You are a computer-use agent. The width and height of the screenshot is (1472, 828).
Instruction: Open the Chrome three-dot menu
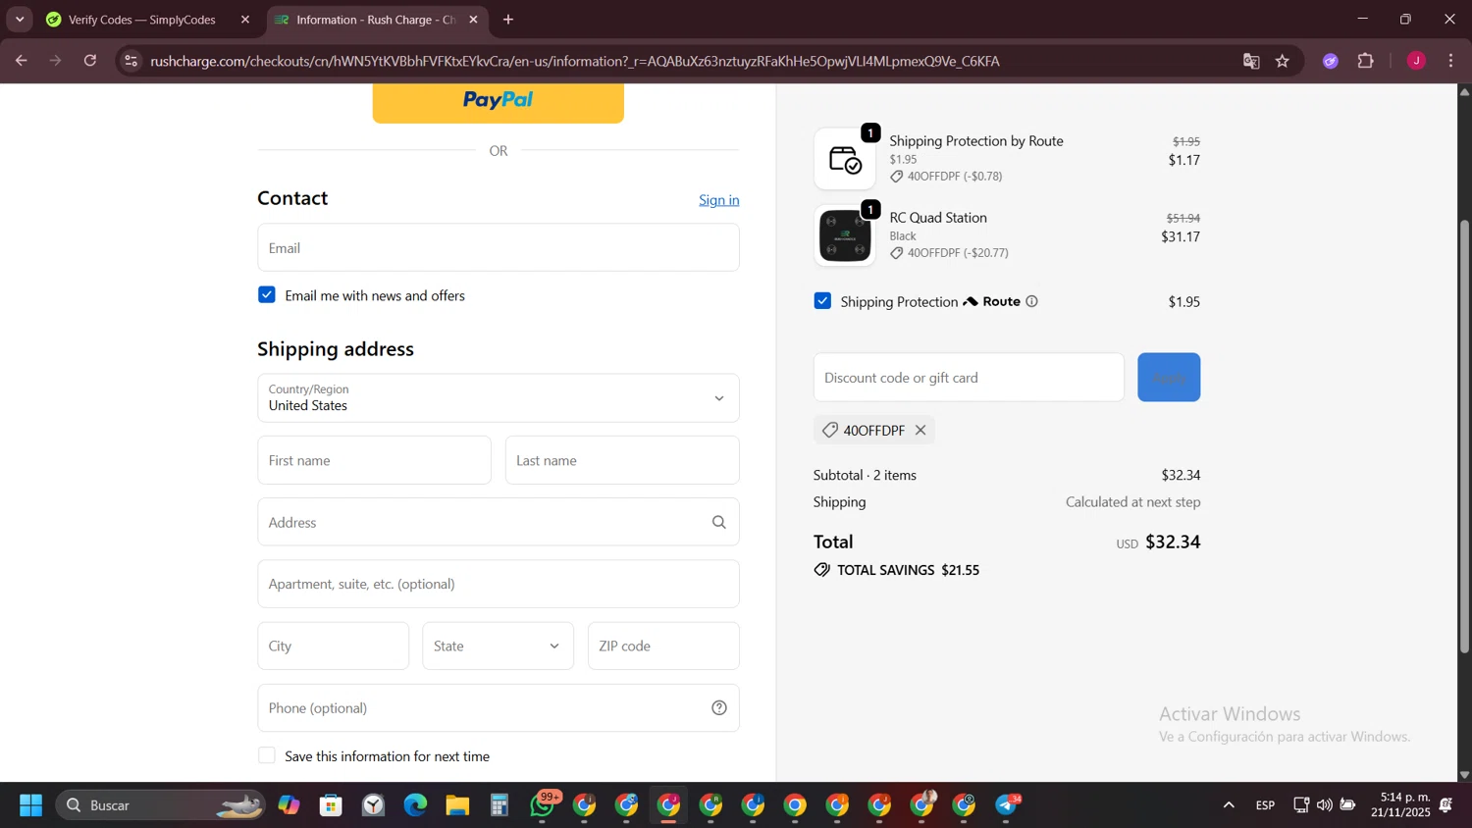coord(1451,61)
